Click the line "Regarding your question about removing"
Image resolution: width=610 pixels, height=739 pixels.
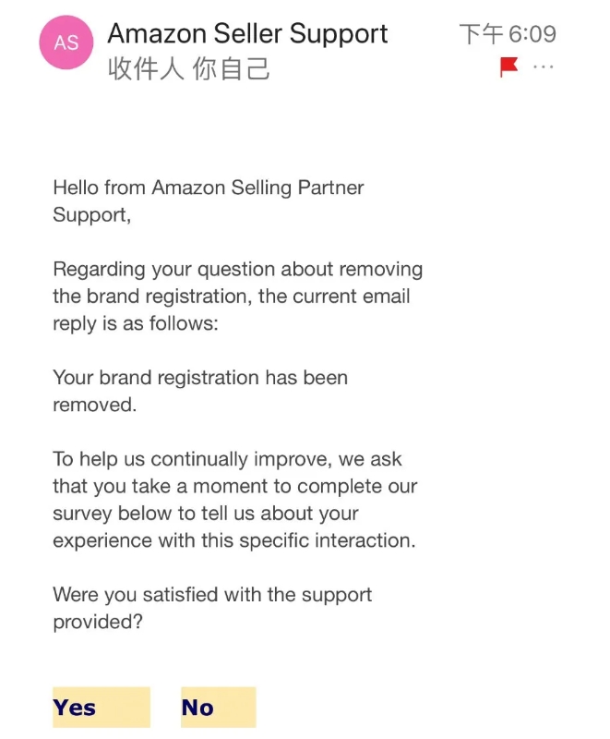click(237, 270)
